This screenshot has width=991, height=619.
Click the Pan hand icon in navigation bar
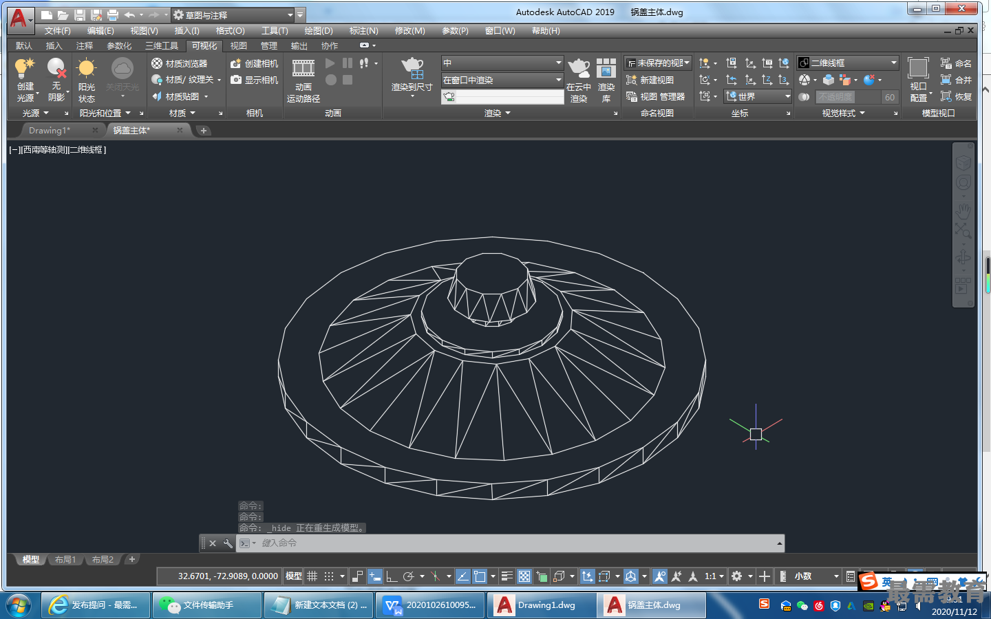pyautogui.click(x=963, y=210)
